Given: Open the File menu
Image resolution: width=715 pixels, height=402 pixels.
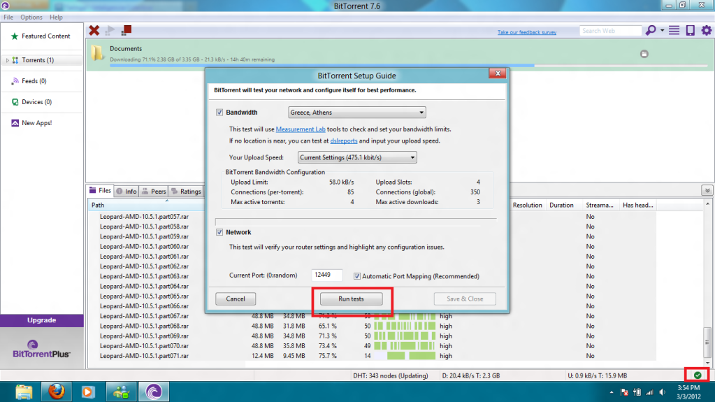Looking at the screenshot, I should (8, 17).
